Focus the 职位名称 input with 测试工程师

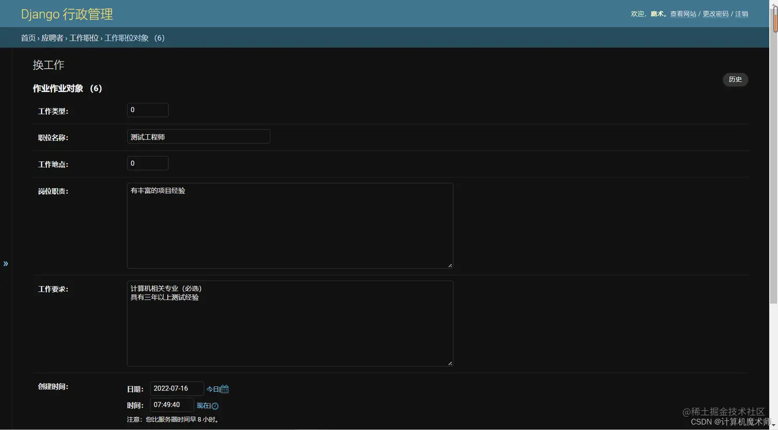[x=199, y=136]
